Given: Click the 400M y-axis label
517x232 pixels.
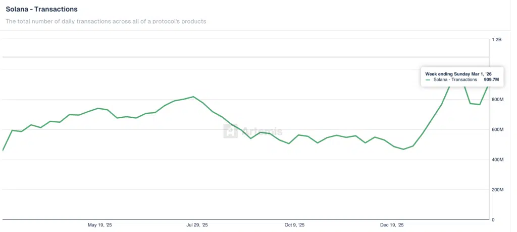Looking at the screenshot, I should point(497,160).
